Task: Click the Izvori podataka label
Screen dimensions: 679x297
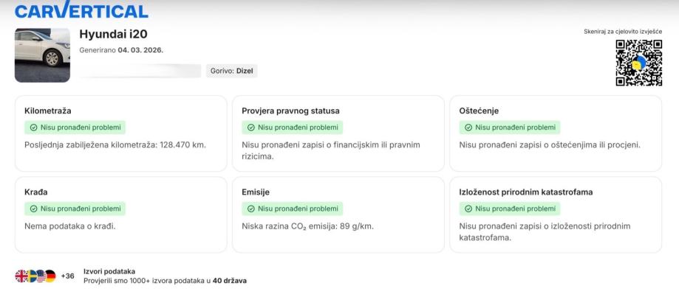Action: tap(109, 271)
